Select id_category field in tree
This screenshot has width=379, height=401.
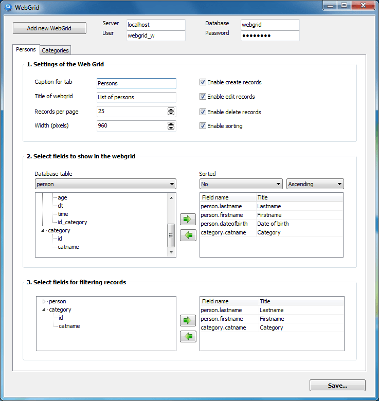73,222
